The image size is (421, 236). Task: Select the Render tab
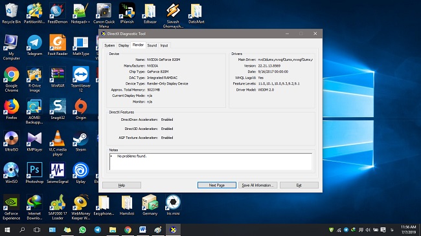coord(138,45)
